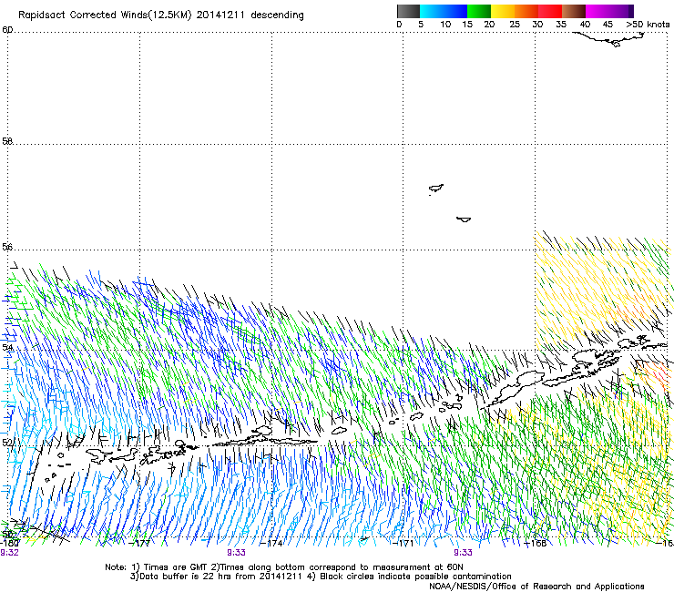The width and height of the screenshot is (674, 592).
Task: Select the purple '9:33' label nearest -174
Action: click(236, 553)
